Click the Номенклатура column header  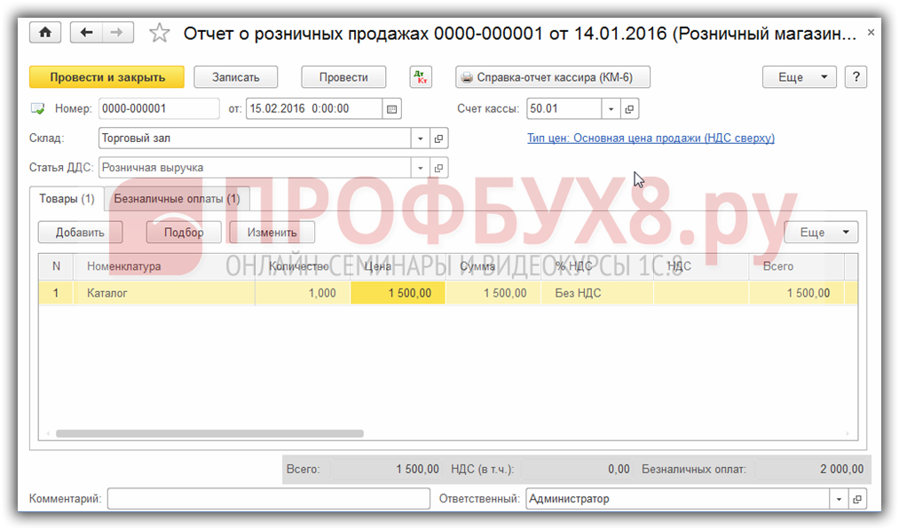pos(164,266)
